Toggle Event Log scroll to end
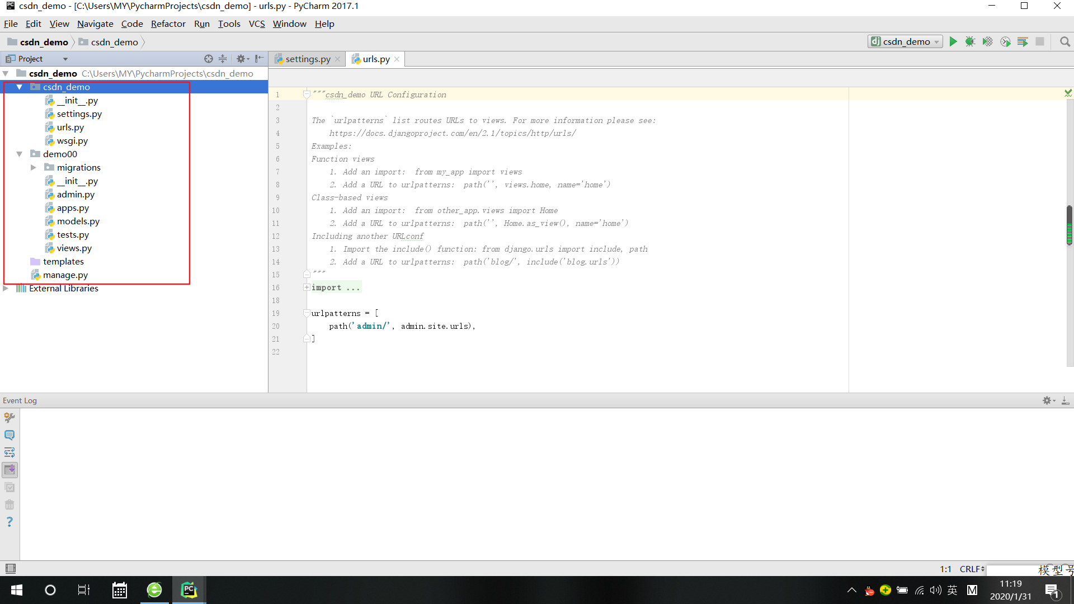 [10, 470]
